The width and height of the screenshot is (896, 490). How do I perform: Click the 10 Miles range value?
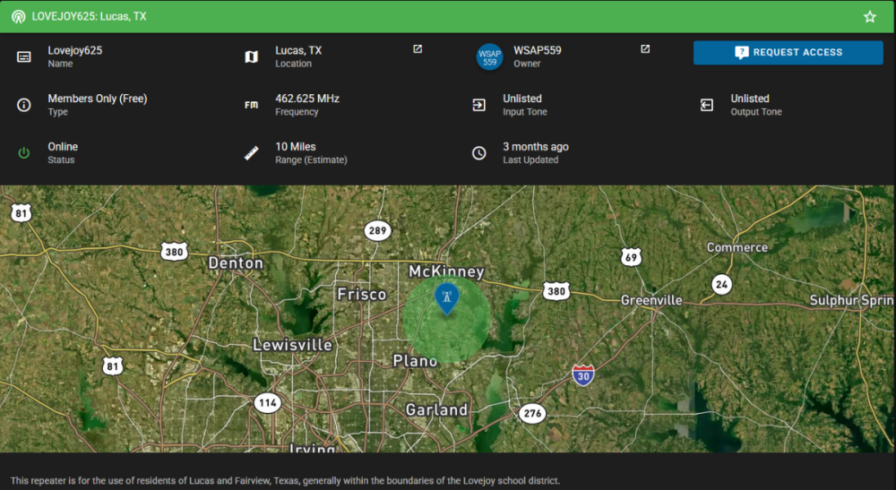click(296, 146)
